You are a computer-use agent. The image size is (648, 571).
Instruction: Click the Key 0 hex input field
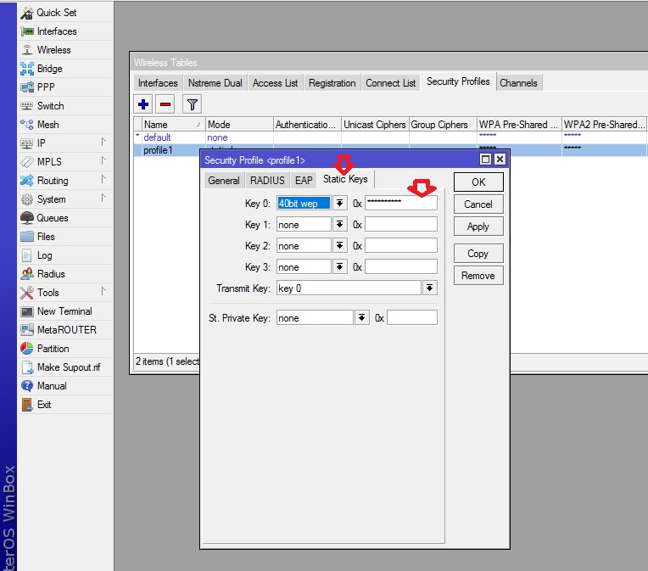[400, 203]
